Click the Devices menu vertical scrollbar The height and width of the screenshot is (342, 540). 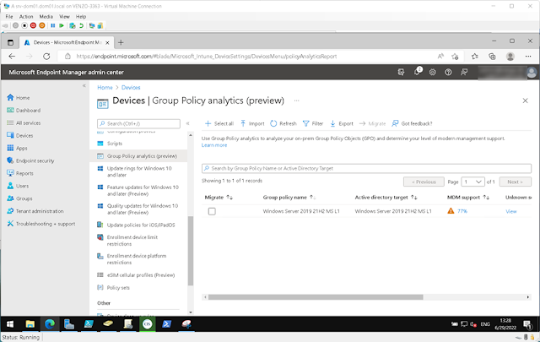(191, 251)
